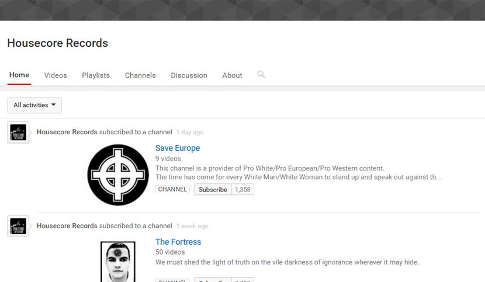Screen dimensions: 485x282
Task: Open the Save Europe channel thumbnail
Action: pyautogui.click(x=118, y=175)
